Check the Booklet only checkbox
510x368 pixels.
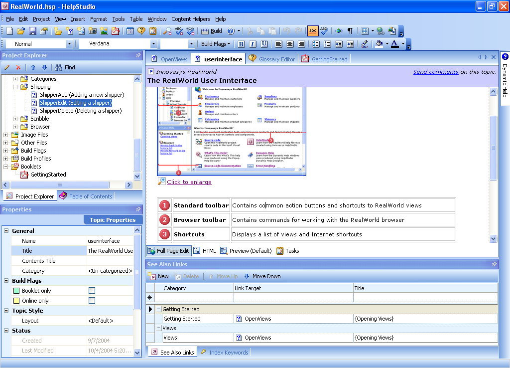92,291
